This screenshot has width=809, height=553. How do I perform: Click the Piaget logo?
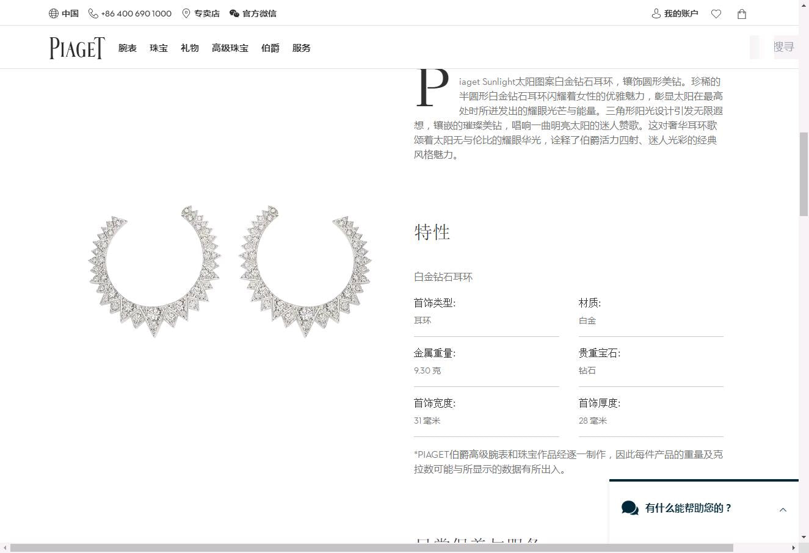(x=77, y=48)
